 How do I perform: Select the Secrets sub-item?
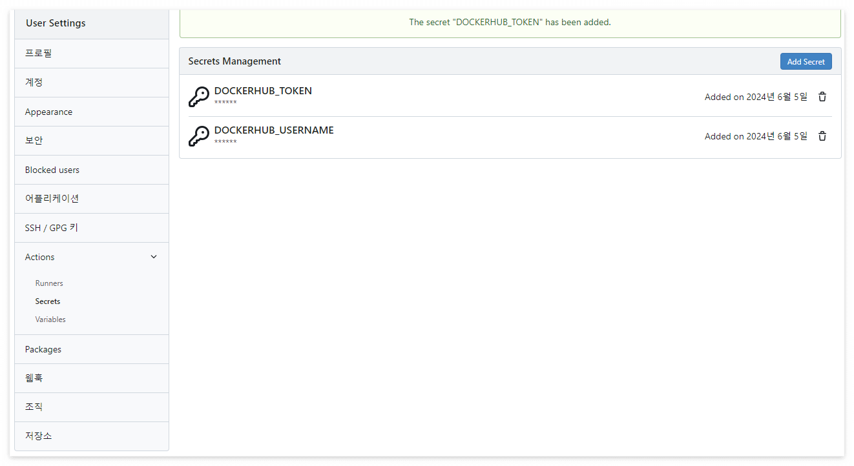[48, 301]
